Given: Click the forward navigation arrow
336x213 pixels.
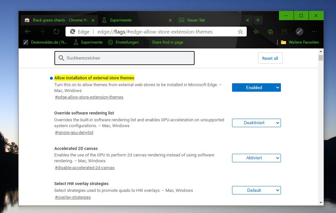Looking at the screenshot, I should (42, 32).
